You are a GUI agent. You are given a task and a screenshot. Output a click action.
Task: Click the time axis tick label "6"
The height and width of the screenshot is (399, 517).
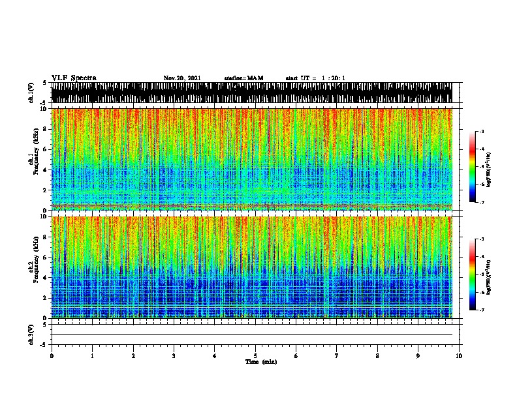(296, 356)
